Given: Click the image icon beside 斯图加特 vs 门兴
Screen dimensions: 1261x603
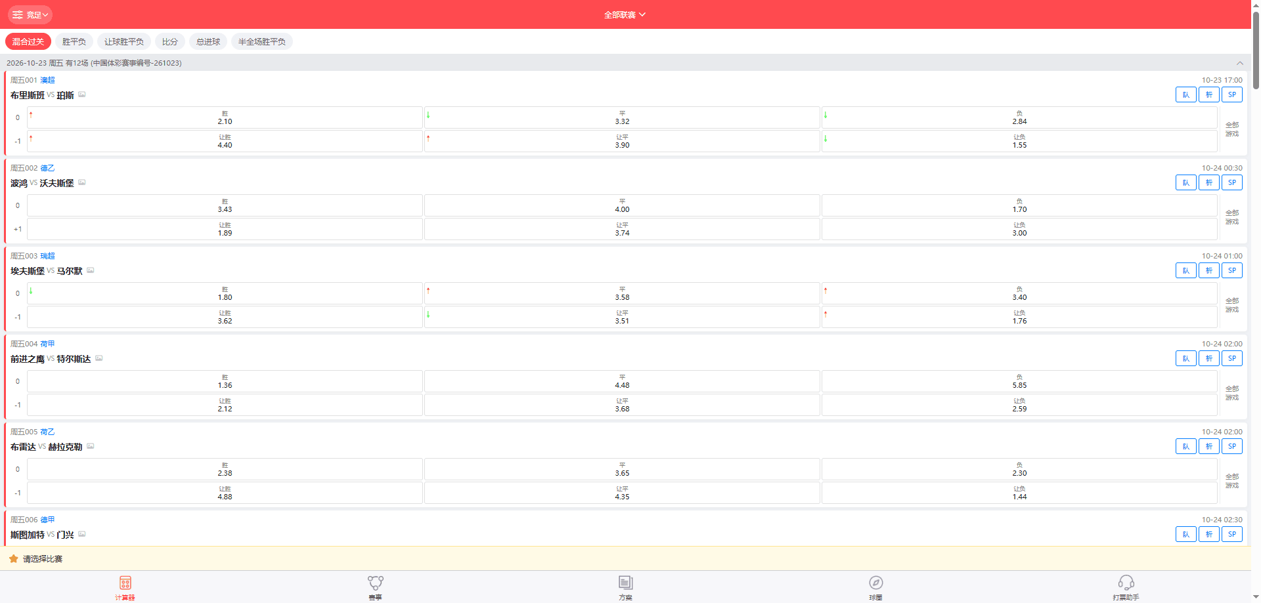Looking at the screenshot, I should 82,534.
